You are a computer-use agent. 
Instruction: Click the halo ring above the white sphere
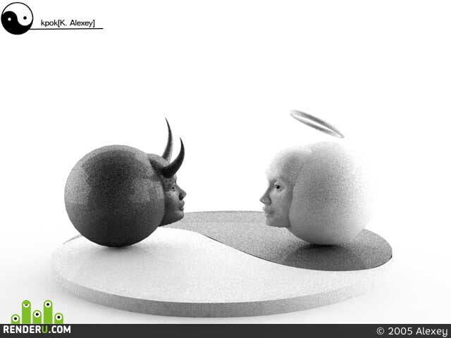pos(317,124)
